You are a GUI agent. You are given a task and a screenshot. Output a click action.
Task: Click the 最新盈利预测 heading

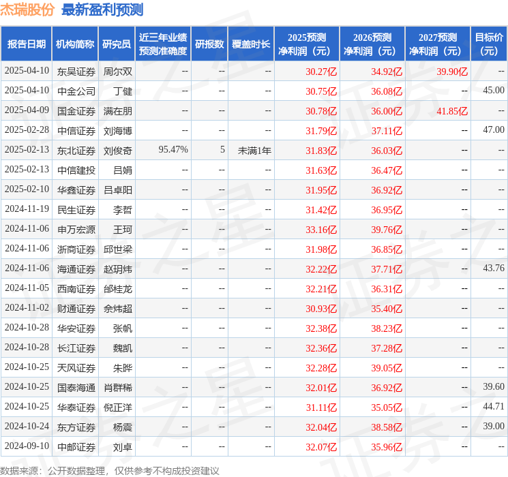tap(102, 10)
